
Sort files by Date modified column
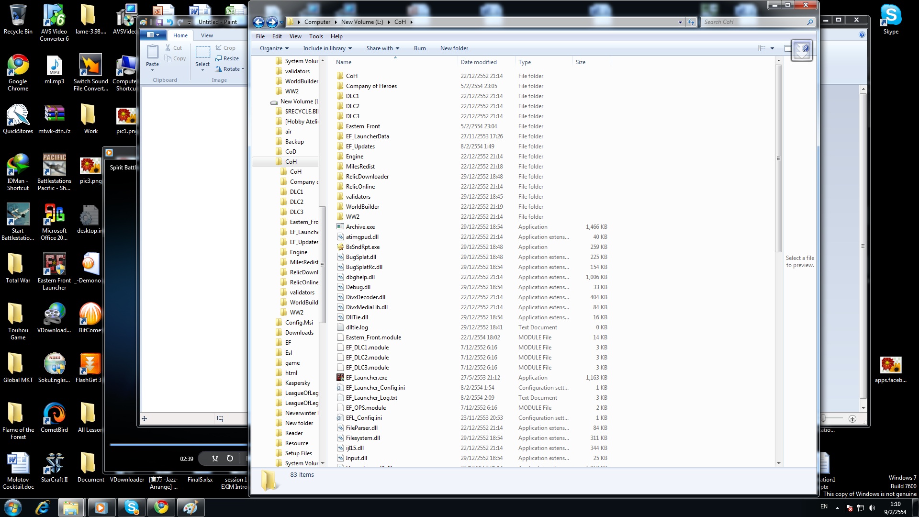point(486,62)
